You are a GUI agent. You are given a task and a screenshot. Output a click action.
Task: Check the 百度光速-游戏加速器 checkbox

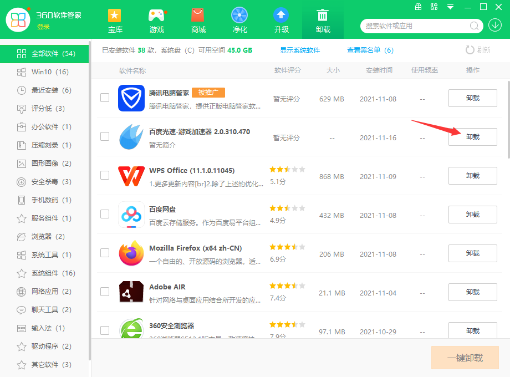[x=105, y=136]
